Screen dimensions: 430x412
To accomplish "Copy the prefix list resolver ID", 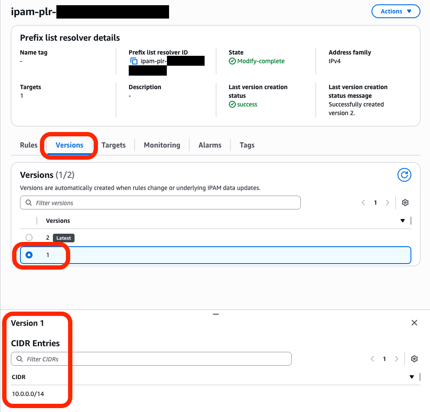I will click(134, 61).
